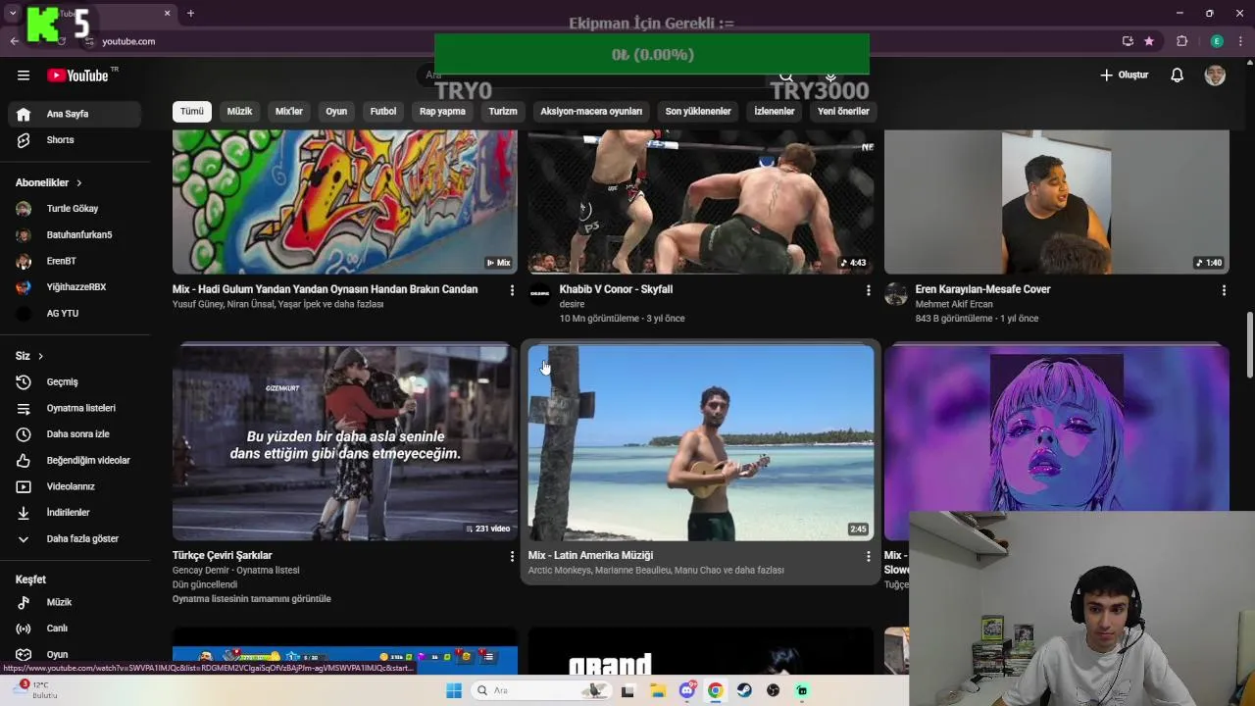Open Batuhanfurkan5 channel subscription

click(75, 235)
